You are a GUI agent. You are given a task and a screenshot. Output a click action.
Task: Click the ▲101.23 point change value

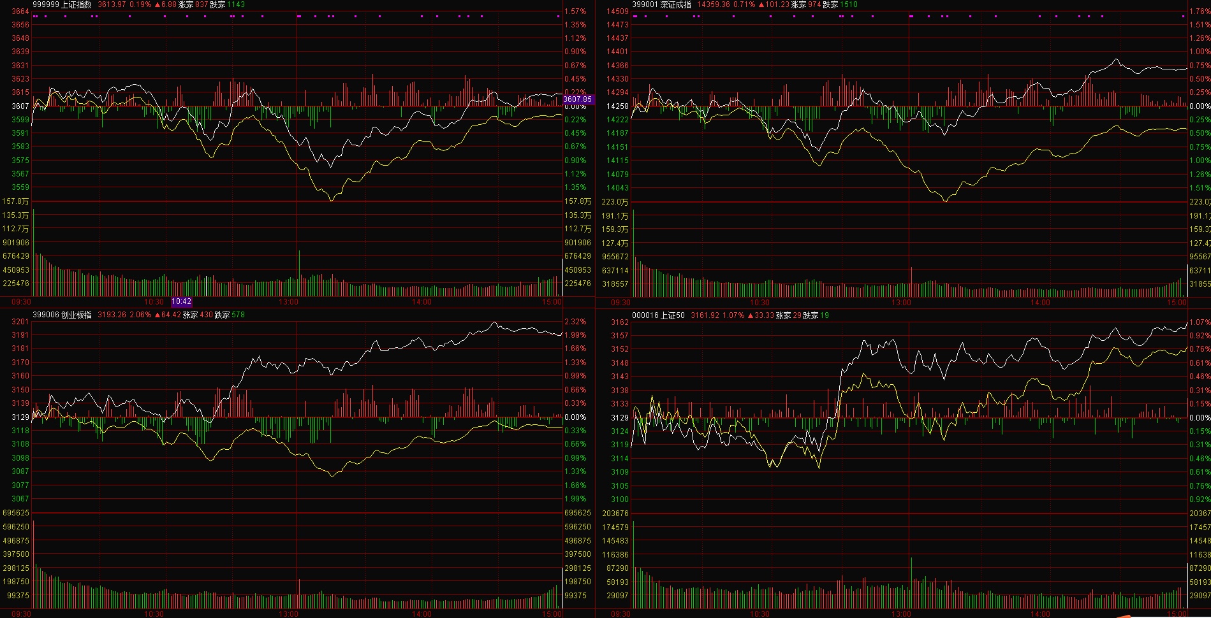pos(774,4)
